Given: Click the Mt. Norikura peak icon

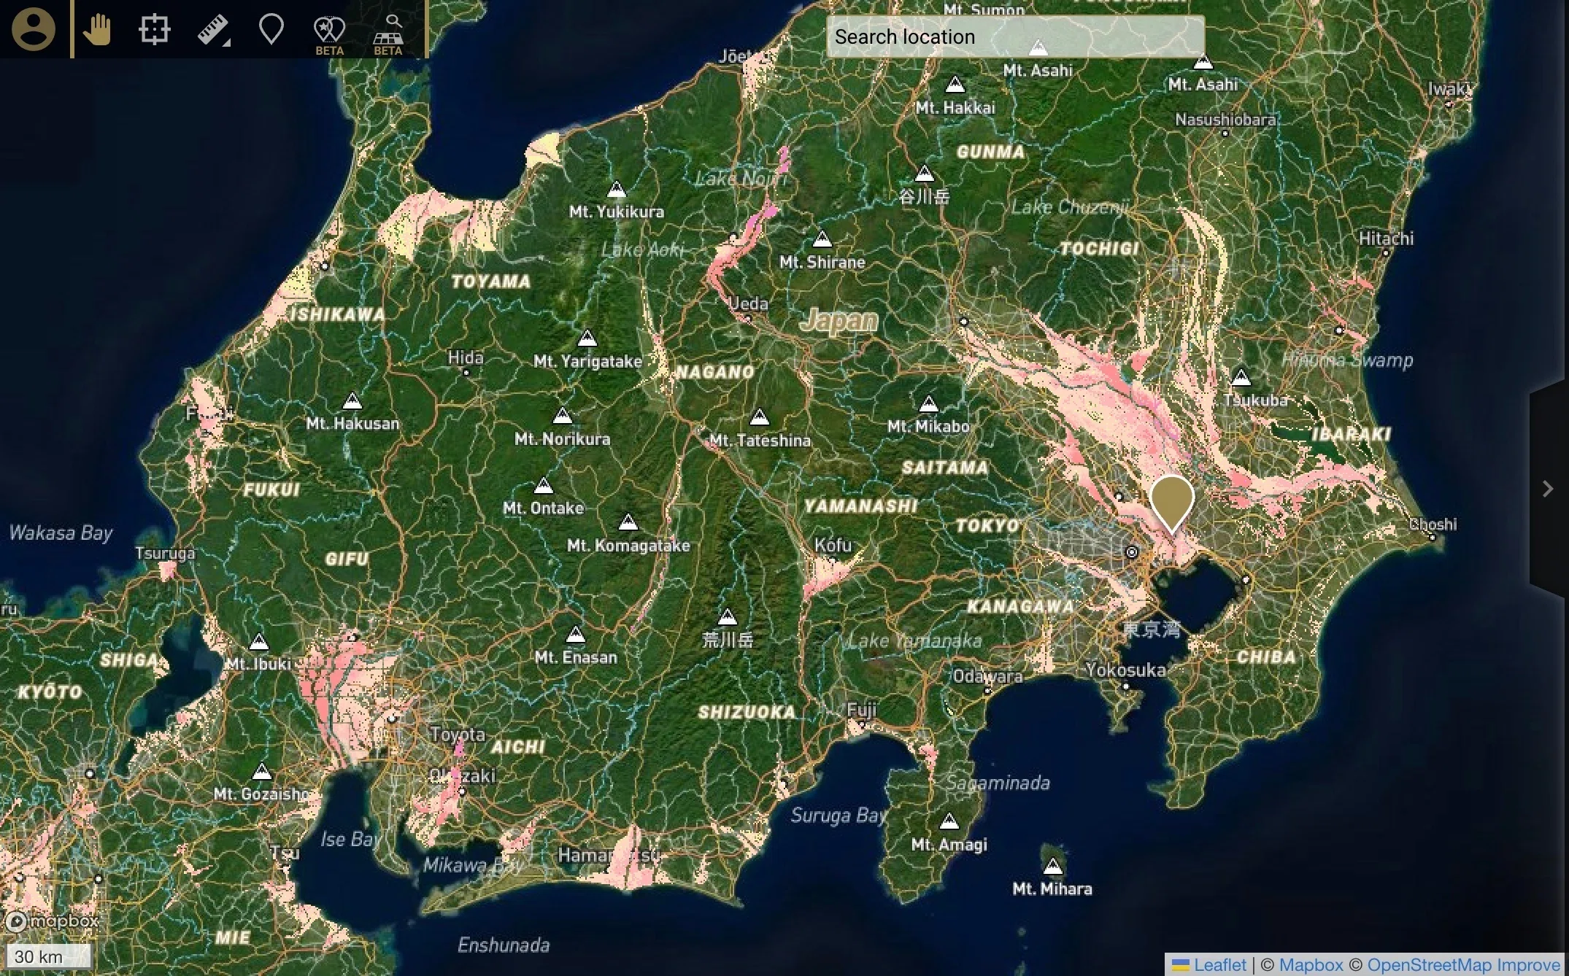Looking at the screenshot, I should pyautogui.click(x=563, y=416).
